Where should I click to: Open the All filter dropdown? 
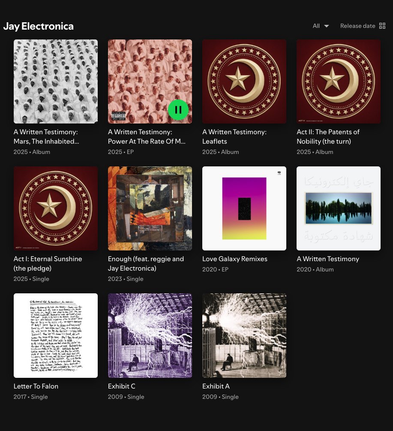[321, 26]
